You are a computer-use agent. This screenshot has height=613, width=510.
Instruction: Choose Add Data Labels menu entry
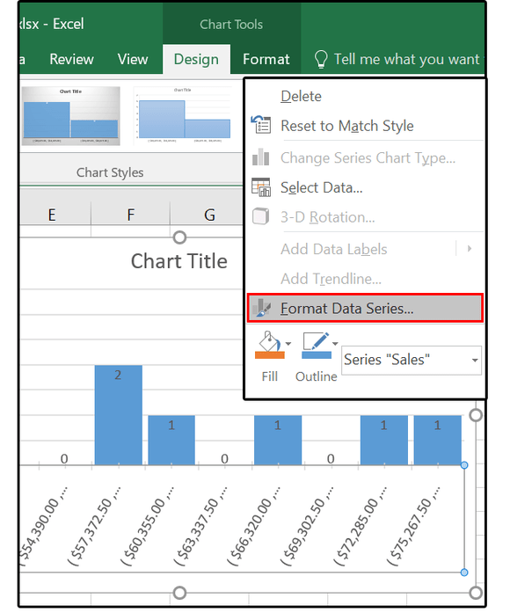[x=334, y=249]
